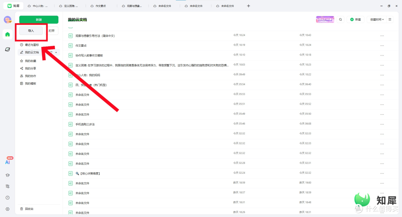
Task: Click the planet explore icon in sidebar
Action: (7, 49)
